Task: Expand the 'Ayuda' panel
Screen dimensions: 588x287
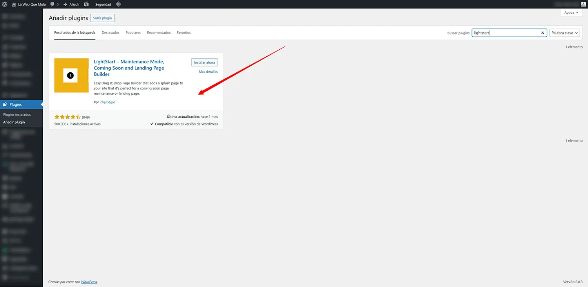Action: point(571,13)
